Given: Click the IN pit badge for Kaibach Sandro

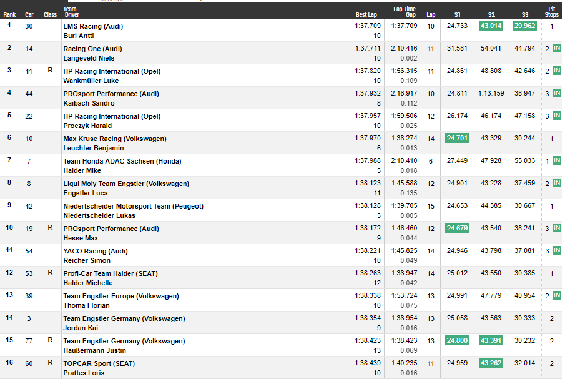Looking at the screenshot, I should [x=557, y=93].
